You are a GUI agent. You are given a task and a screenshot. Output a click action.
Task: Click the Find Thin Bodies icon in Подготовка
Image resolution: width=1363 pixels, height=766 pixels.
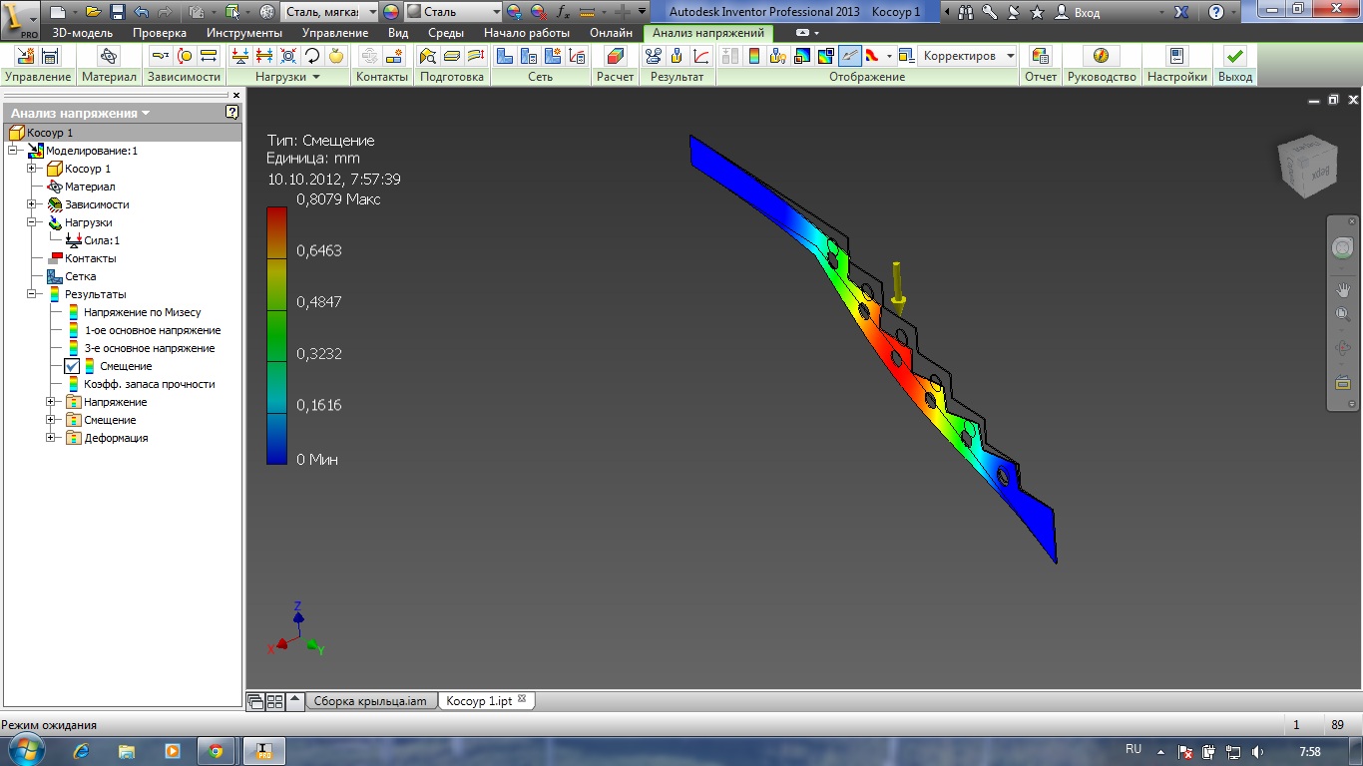click(x=428, y=56)
